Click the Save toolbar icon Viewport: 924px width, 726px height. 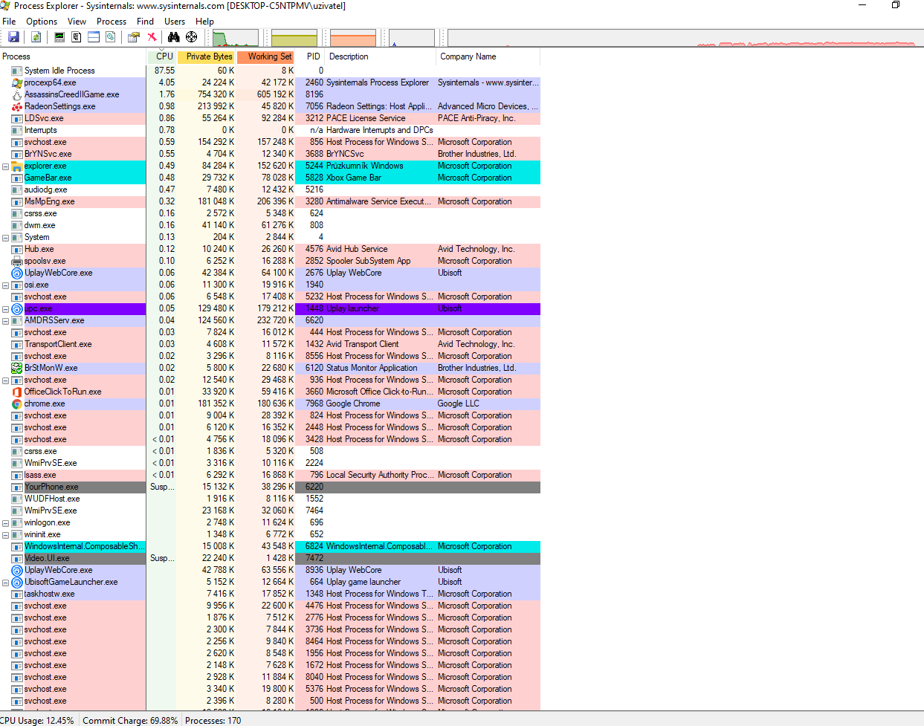pyautogui.click(x=13, y=36)
